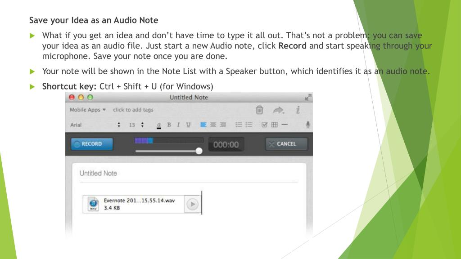
Task: Click the trash icon to delete note
Action: [259, 110]
